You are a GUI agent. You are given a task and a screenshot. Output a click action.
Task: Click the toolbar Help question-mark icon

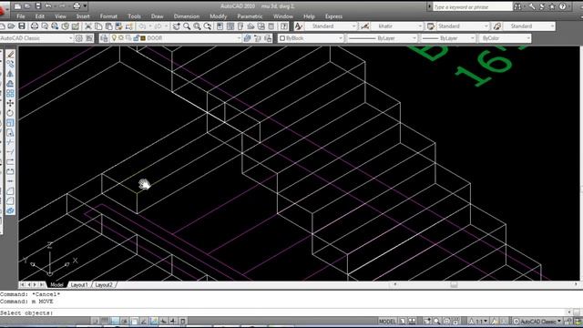(284, 26)
